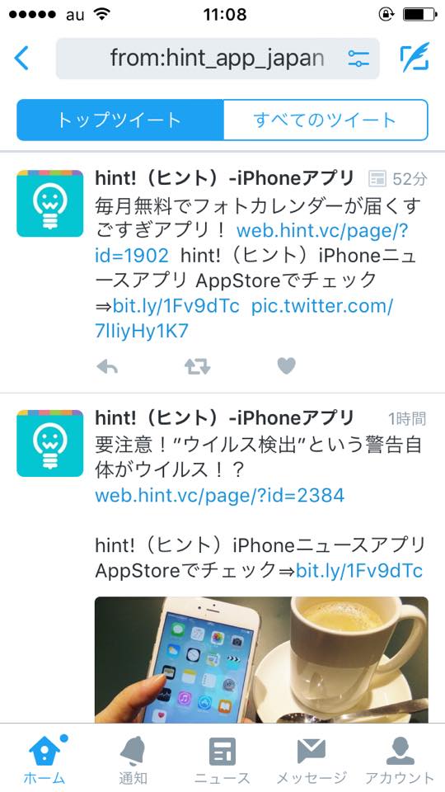Compose a new tweet with quill icon
This screenshot has height=792, width=445.
tap(415, 57)
